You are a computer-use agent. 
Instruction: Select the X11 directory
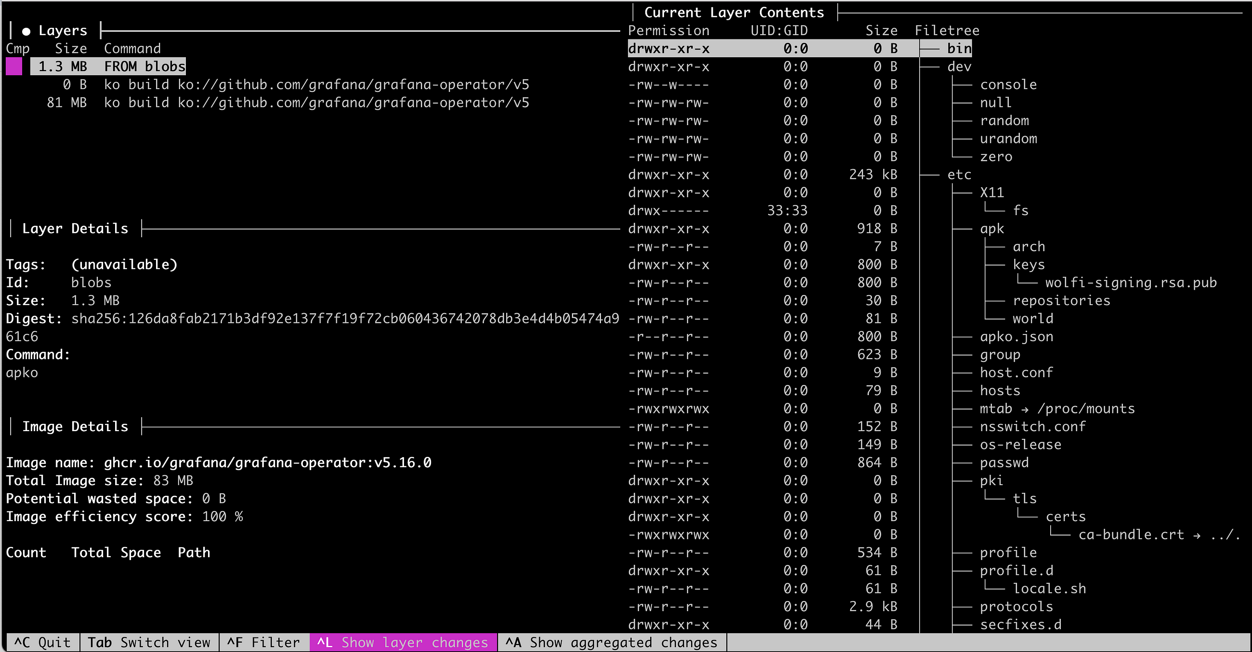pos(992,192)
